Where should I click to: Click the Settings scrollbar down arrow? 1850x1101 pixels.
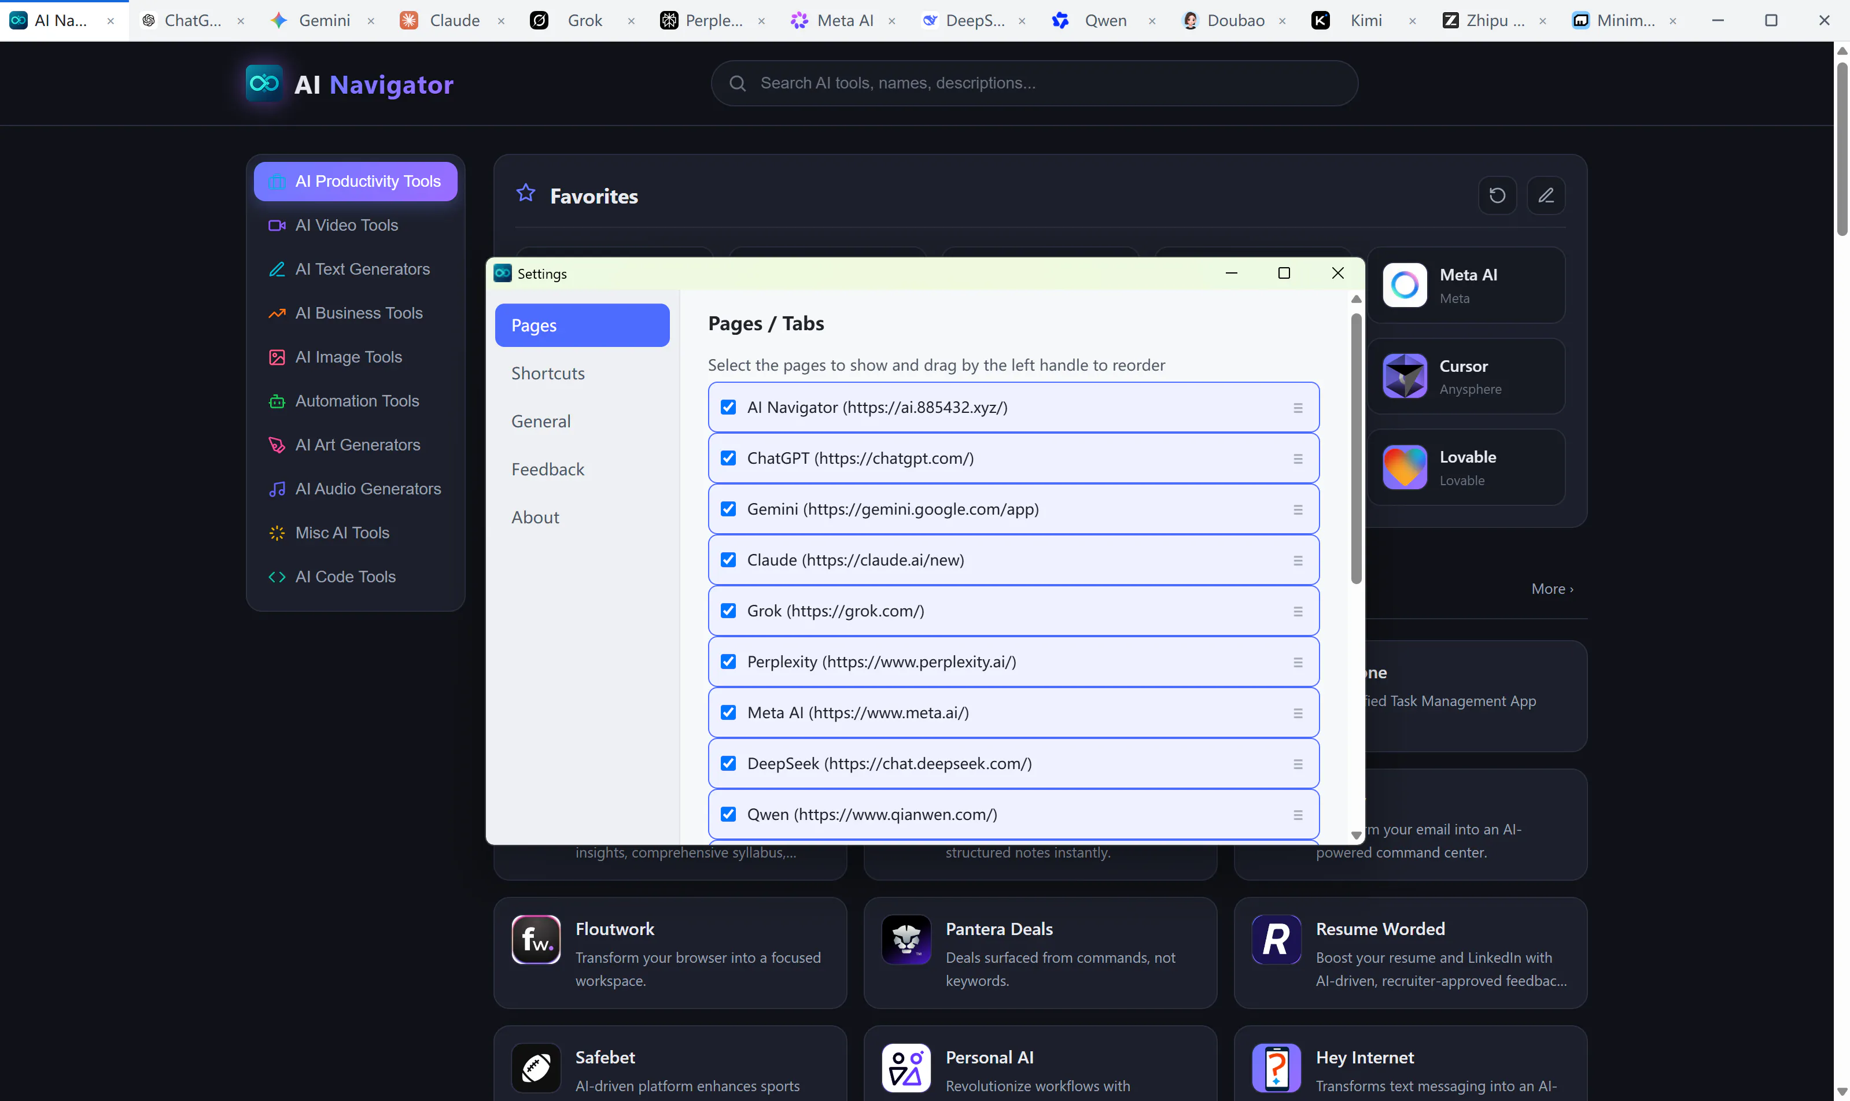pos(1357,836)
